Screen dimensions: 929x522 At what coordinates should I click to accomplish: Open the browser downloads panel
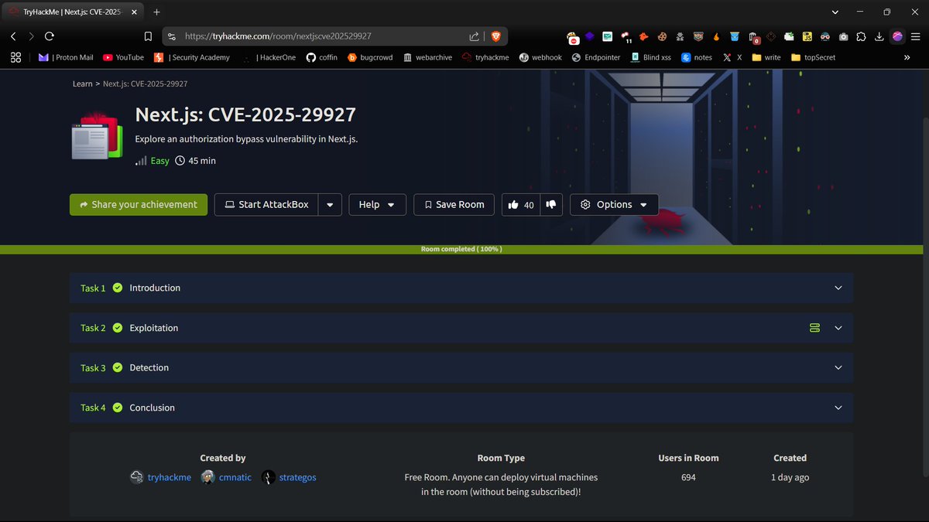click(879, 36)
